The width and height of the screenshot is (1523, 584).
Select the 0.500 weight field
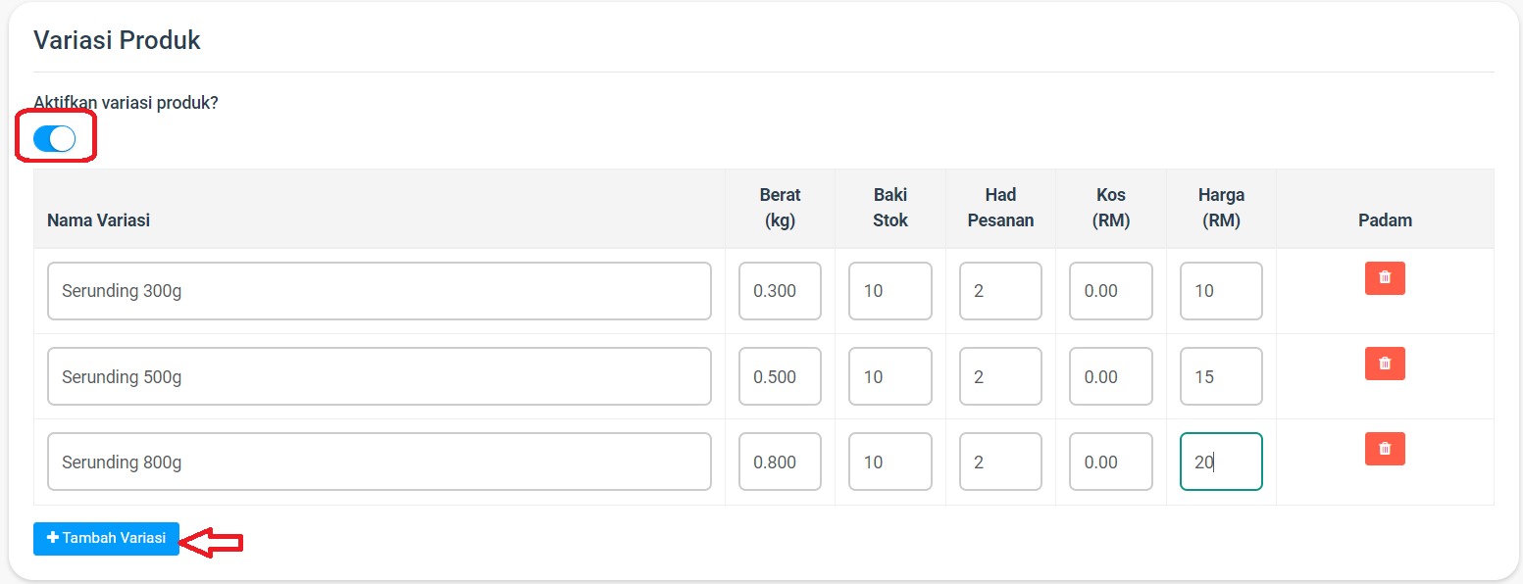point(780,376)
